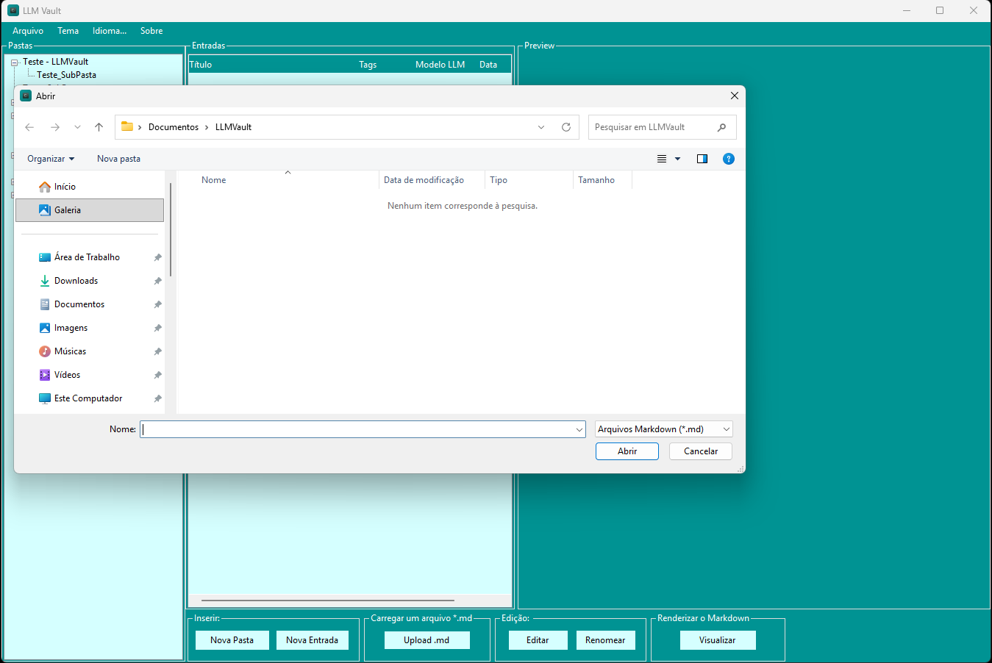Screen dimensions: 992x663
Task: Open the recent locations chevron
Action: coord(77,127)
